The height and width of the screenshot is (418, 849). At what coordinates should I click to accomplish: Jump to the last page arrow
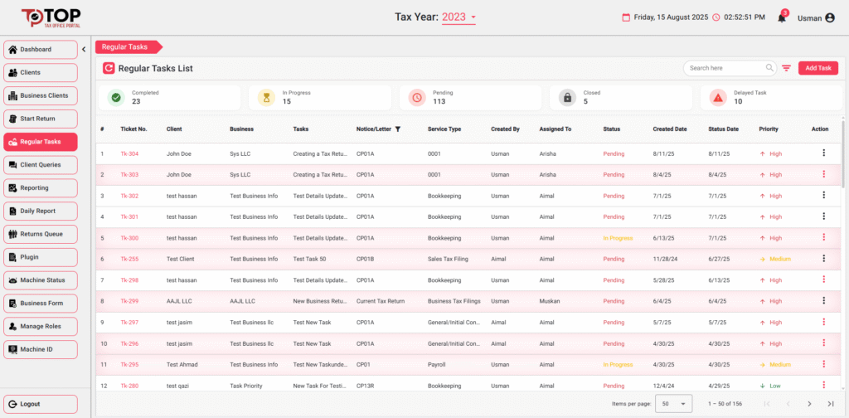pos(830,403)
